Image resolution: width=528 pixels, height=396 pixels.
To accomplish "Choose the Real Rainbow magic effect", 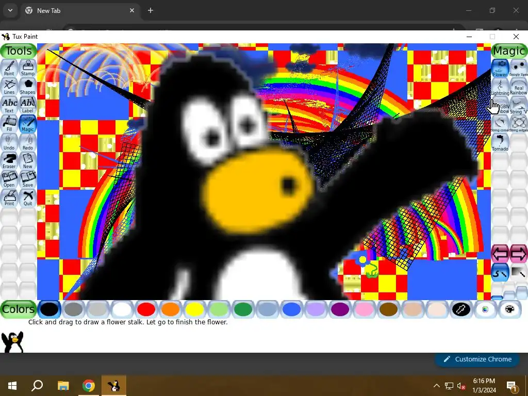I will pyautogui.click(x=519, y=87).
